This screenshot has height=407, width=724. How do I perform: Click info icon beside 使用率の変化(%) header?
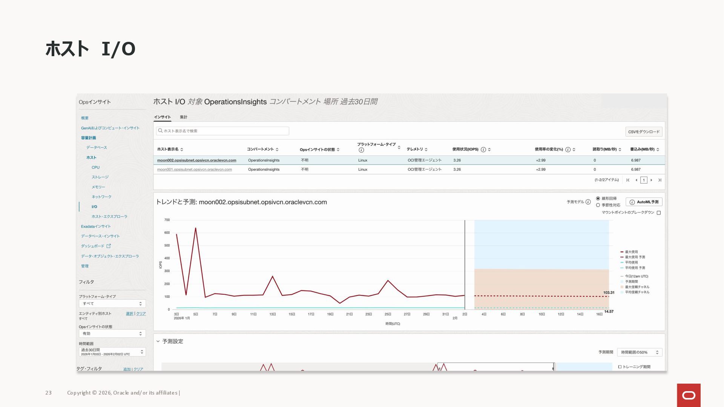(x=568, y=150)
